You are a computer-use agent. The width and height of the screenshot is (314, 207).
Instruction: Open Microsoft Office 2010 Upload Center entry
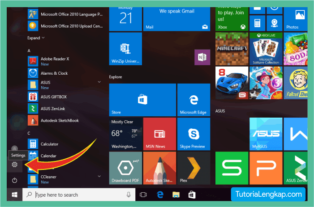[65, 26]
